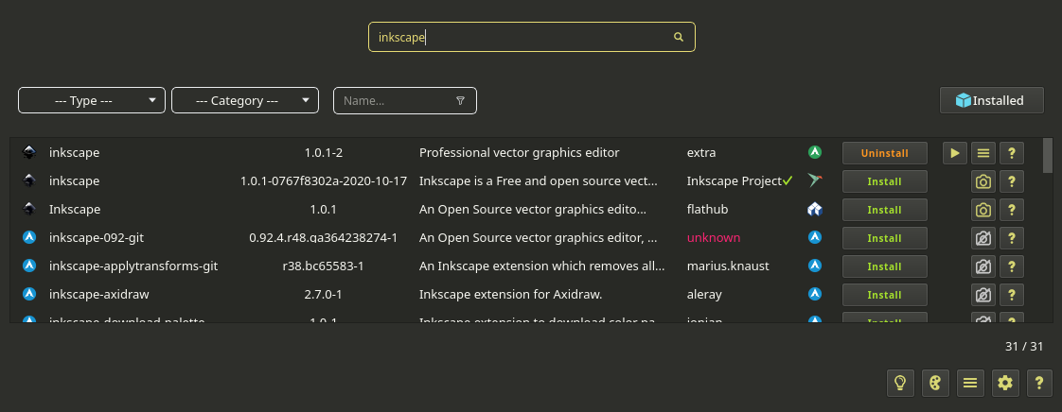Screen dimensions: 1062x412
Task: Show info for inkscape 1.0.1-2
Action: pyautogui.click(x=1012, y=153)
